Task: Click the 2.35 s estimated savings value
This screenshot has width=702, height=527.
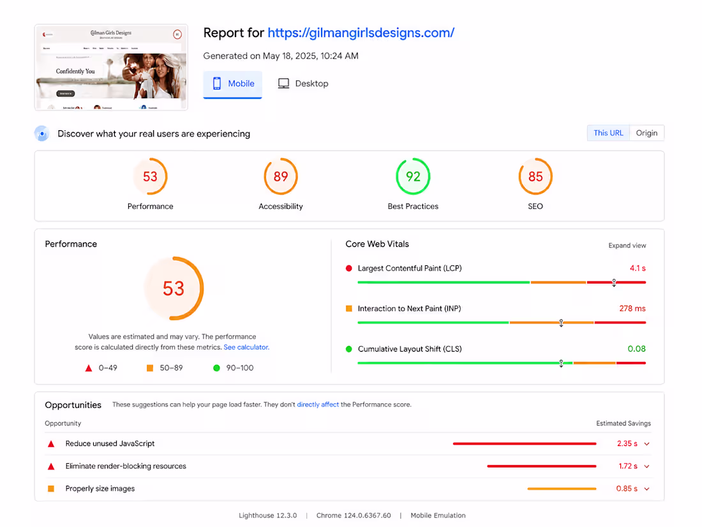Action: (627, 443)
